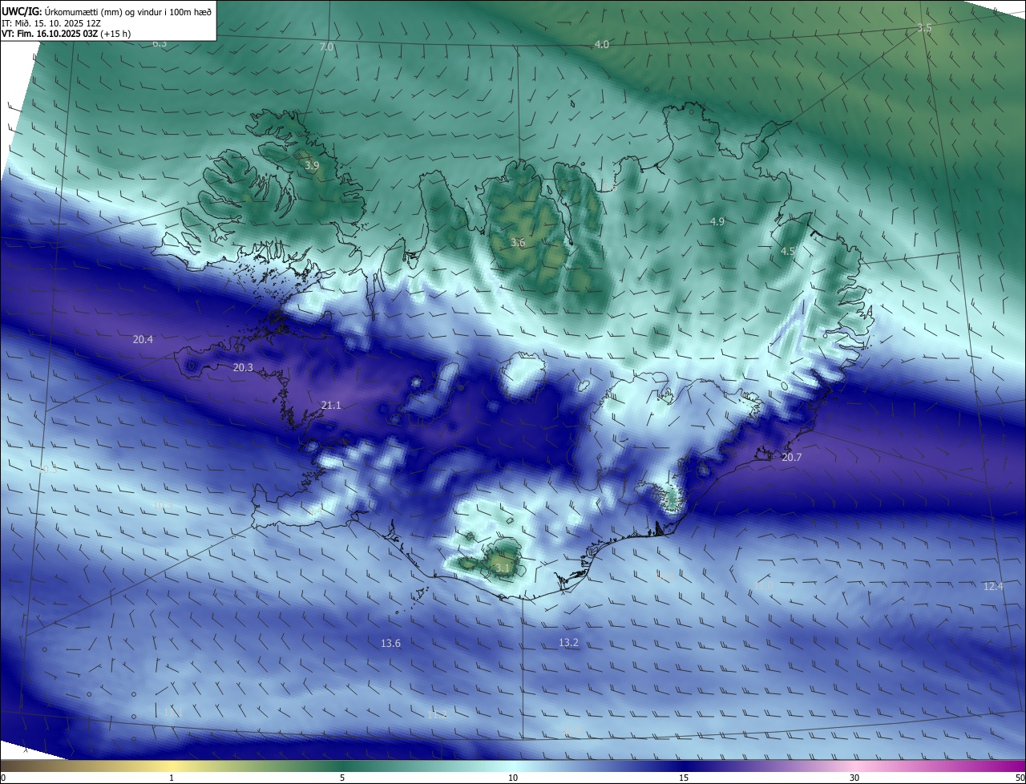Click the 3.9 value in the Westfjords
1026x784 pixels.
[x=312, y=166]
